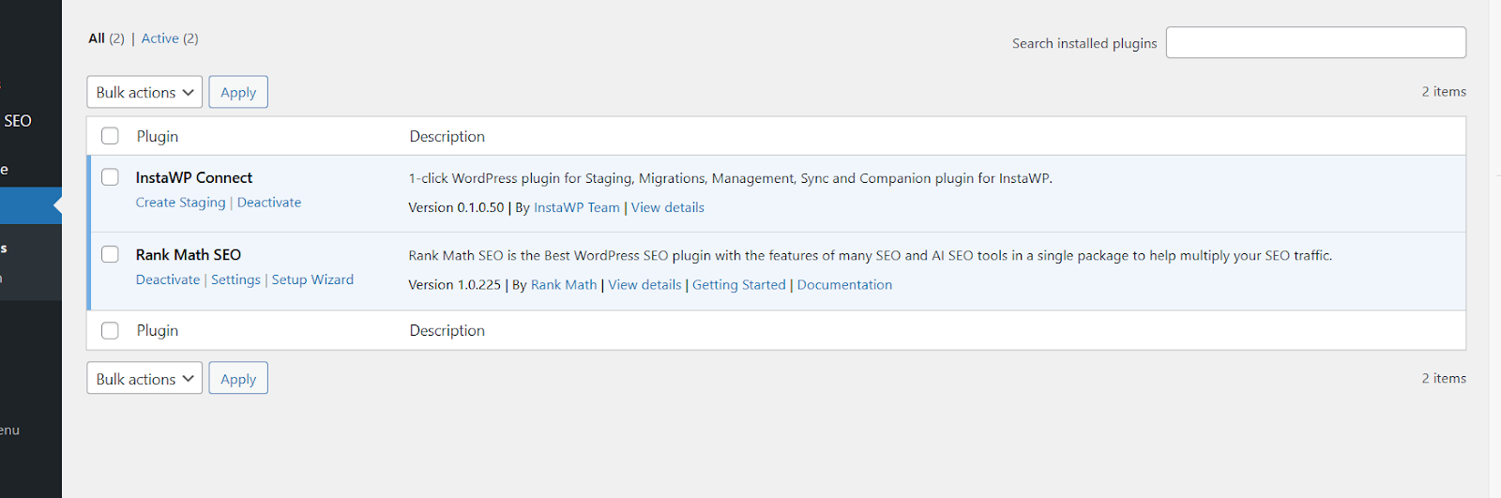Click the bottom '2 items' count

[x=1444, y=378]
